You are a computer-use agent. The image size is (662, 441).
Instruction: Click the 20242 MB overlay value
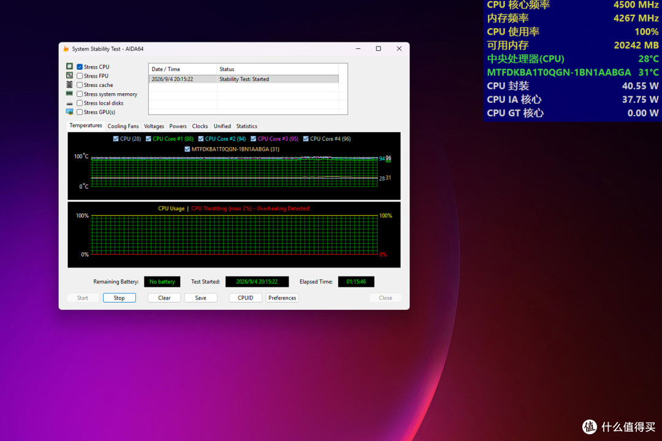[x=636, y=45]
